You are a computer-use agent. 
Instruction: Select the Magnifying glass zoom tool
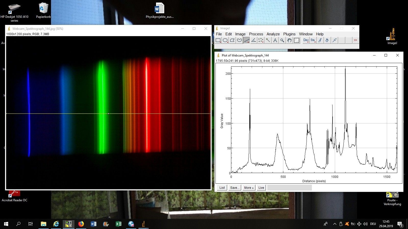(x=282, y=40)
